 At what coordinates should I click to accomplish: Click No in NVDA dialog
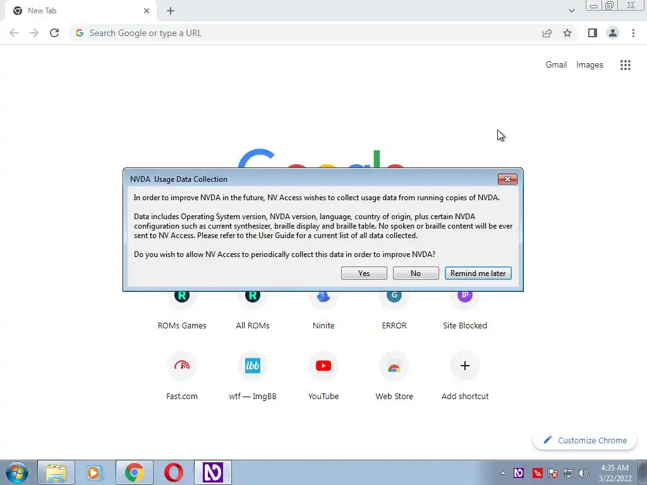pyautogui.click(x=416, y=273)
